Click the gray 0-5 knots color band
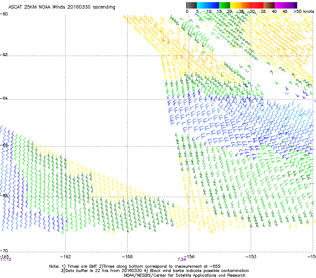This screenshot has width=316, height=278. (191, 5)
